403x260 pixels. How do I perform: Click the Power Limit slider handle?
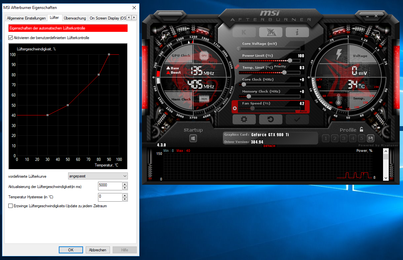290,61
